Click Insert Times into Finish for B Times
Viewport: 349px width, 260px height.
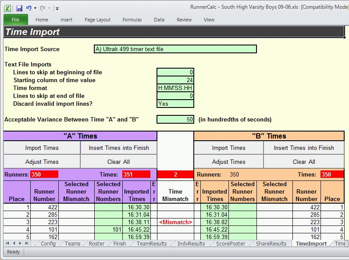(304, 148)
